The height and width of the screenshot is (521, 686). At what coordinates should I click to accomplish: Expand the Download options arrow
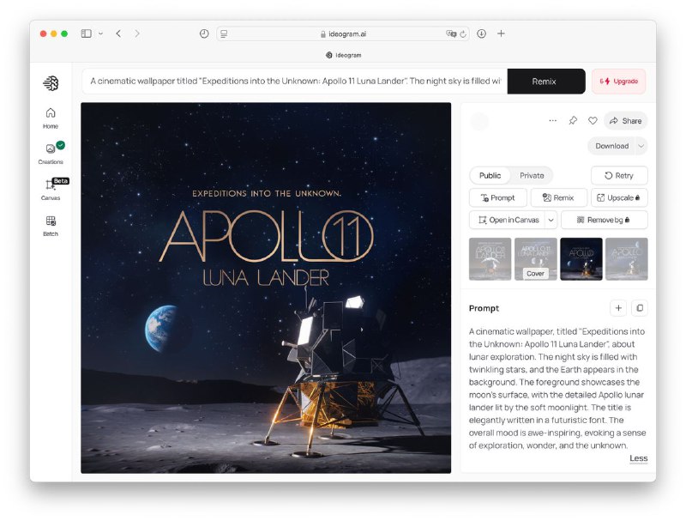pos(641,146)
